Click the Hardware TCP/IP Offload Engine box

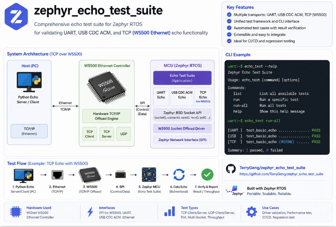[107, 116]
